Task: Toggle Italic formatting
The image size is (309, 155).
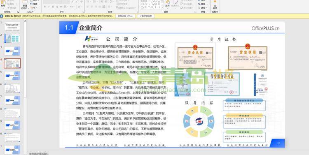Action: pyautogui.click(x=49, y=7)
